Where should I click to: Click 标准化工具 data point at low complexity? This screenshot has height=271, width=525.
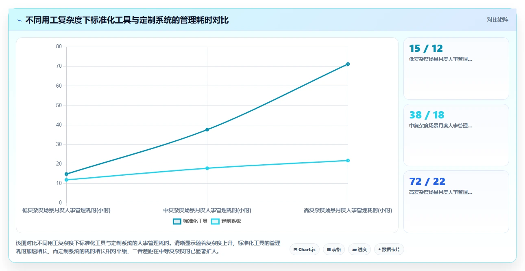[66, 174]
